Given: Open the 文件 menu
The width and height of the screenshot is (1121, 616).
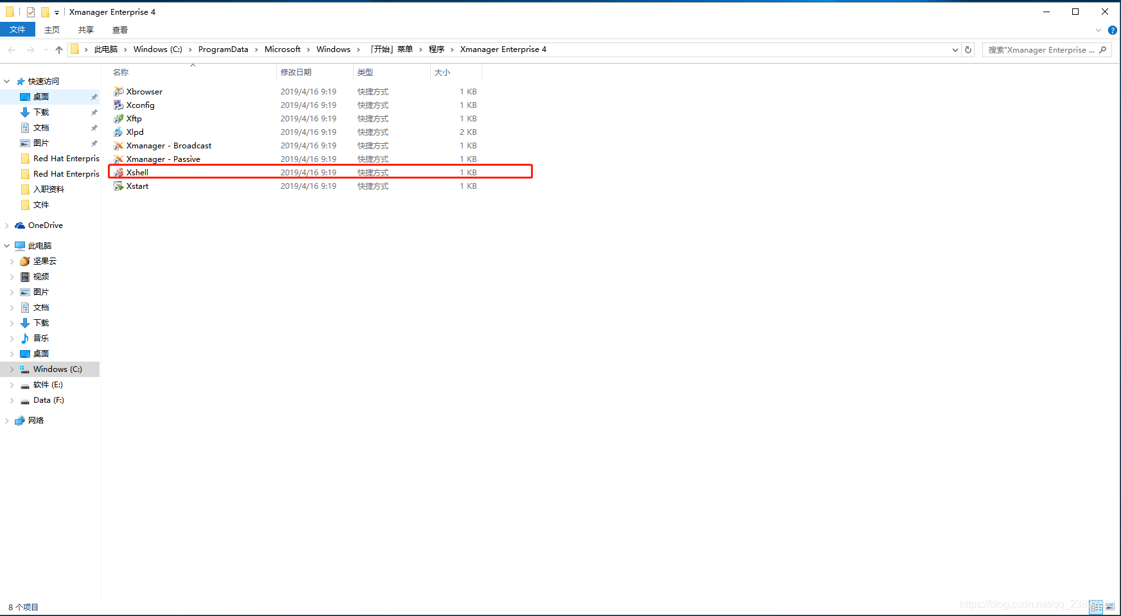Looking at the screenshot, I should pyautogui.click(x=17, y=30).
